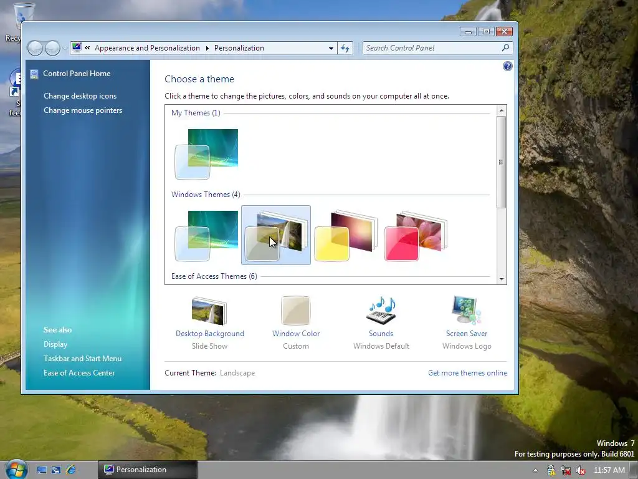Open the recent pages dropdown arrow
Image resolution: width=638 pixels, height=479 pixels.
coord(65,49)
